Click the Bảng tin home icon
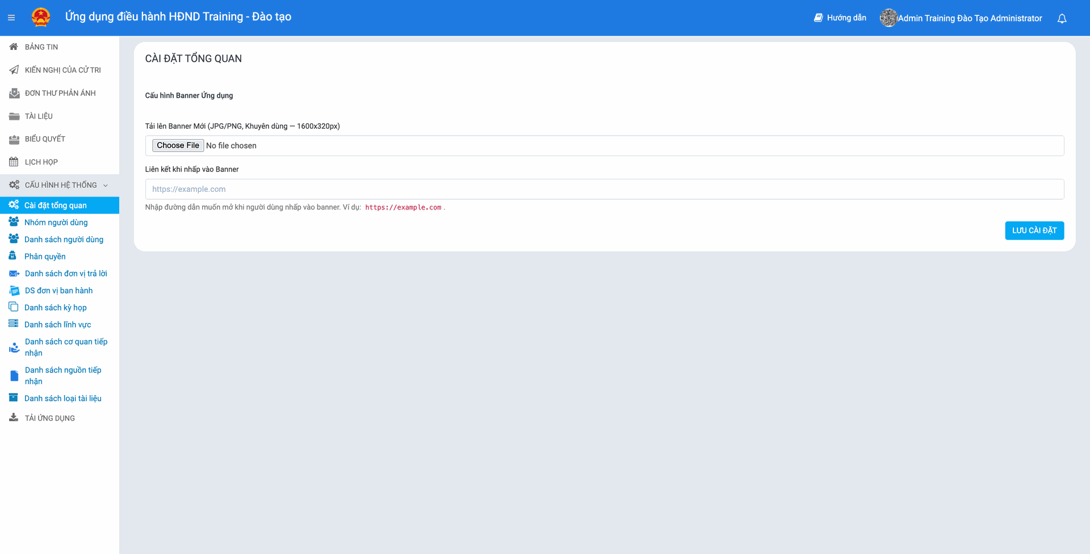This screenshot has width=1090, height=554. 14,47
